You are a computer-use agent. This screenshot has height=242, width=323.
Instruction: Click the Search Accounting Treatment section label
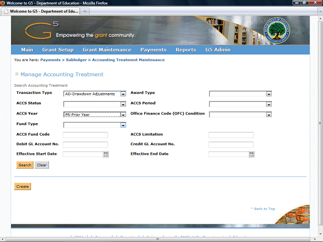point(41,85)
